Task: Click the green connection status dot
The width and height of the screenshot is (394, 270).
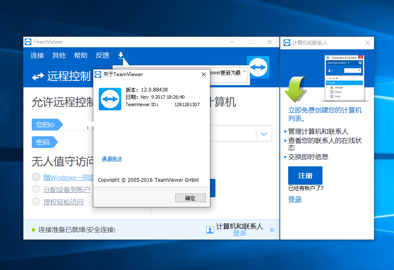Action: 33,230
